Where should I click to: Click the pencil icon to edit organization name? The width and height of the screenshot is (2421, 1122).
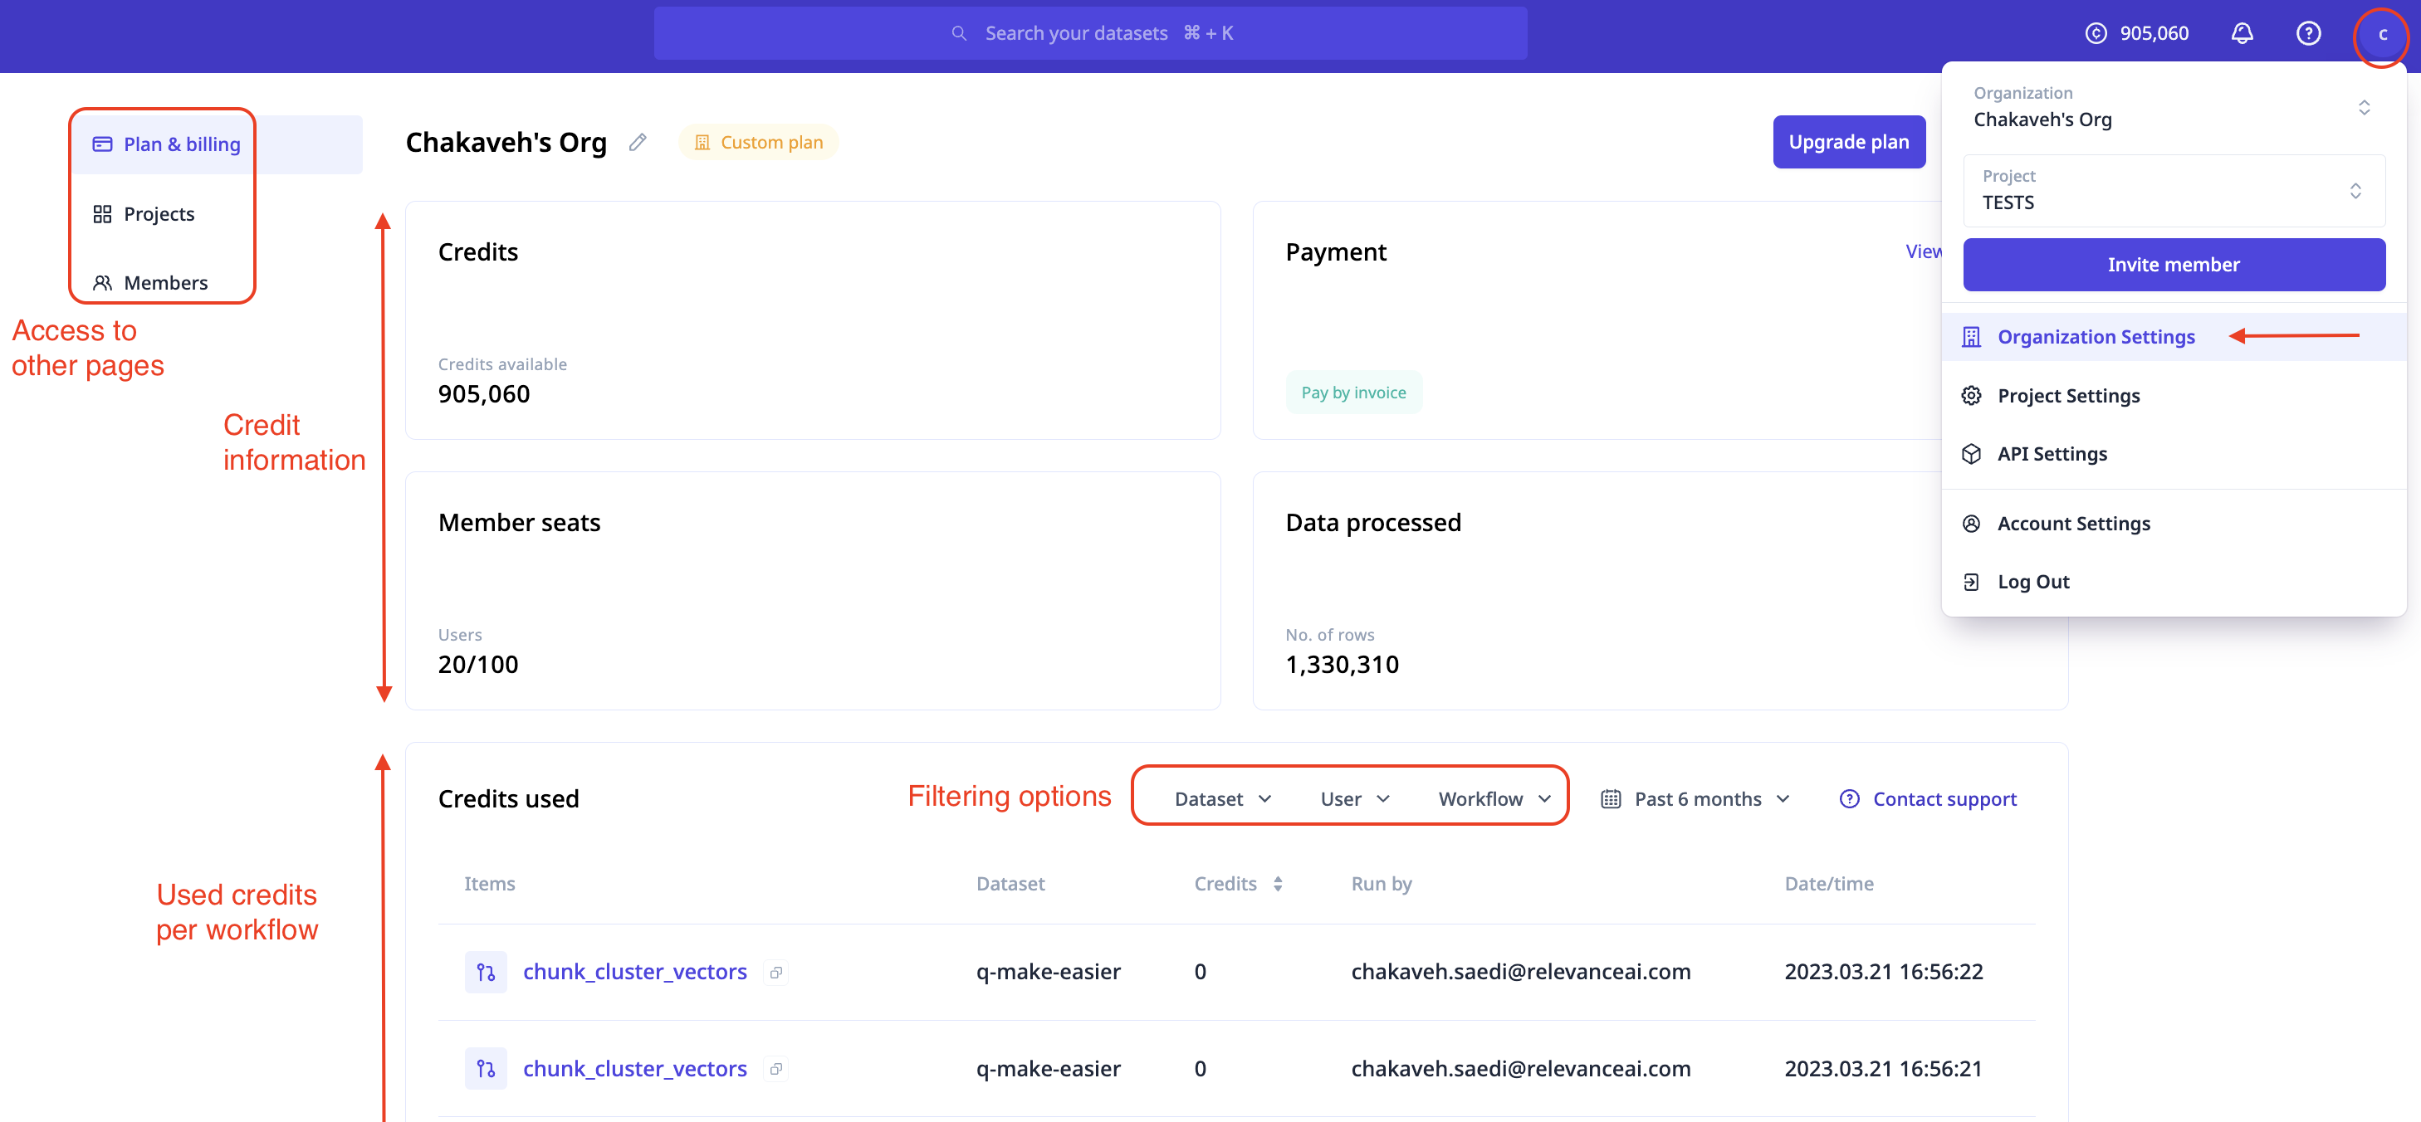coord(638,143)
